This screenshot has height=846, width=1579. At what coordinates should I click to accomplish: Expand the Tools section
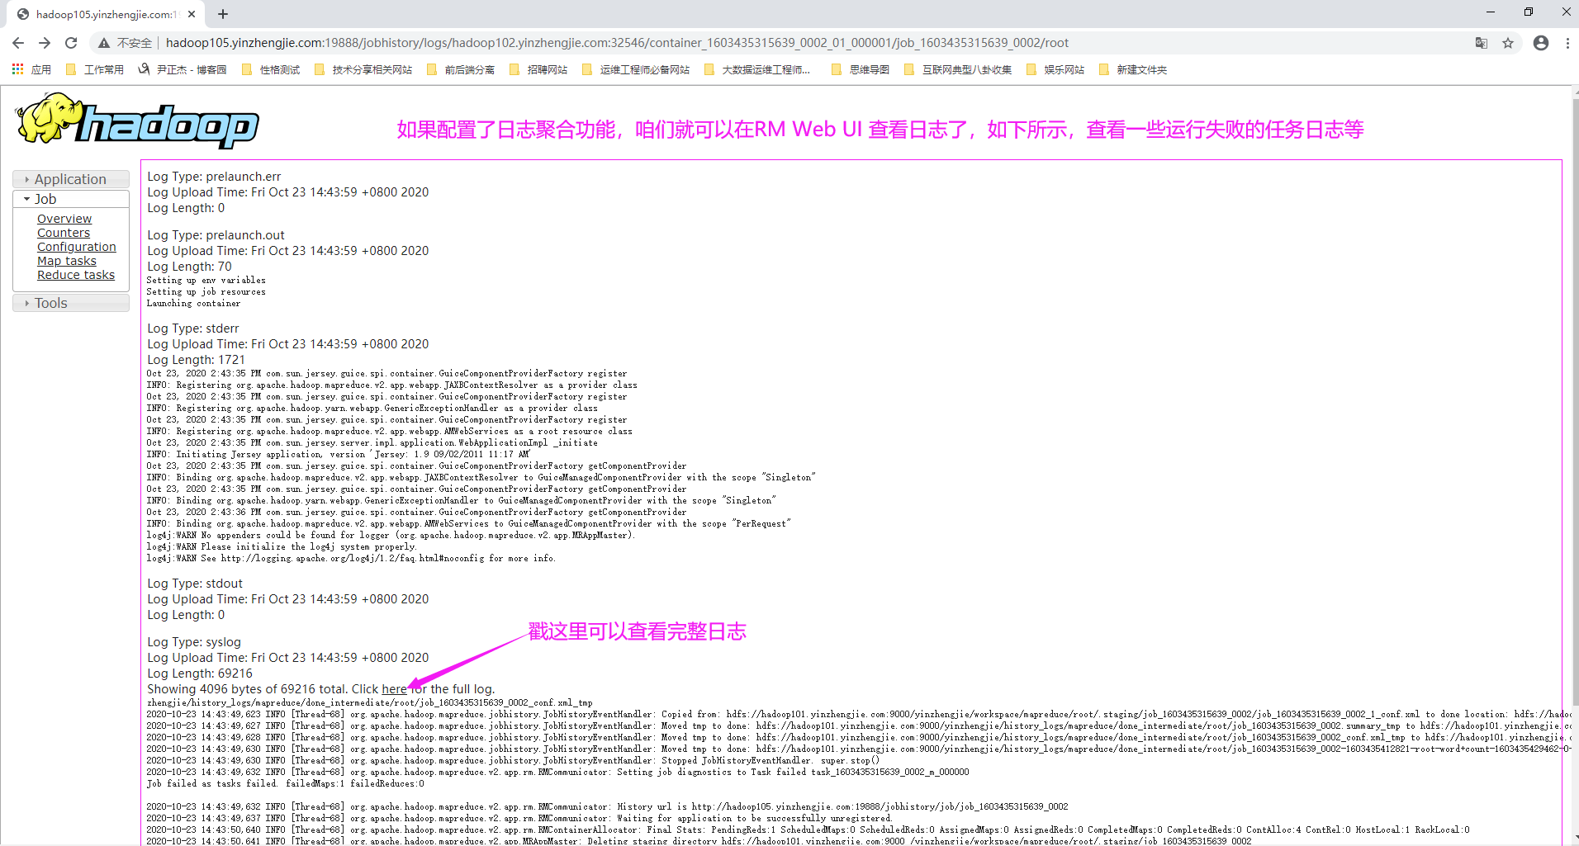click(50, 302)
